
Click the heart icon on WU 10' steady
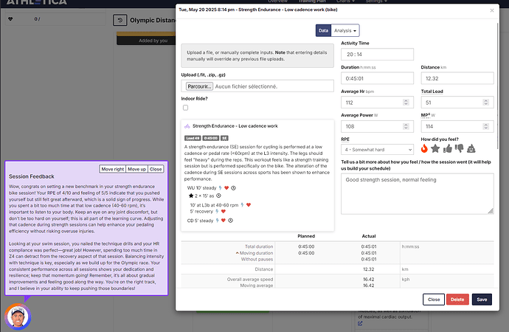[226, 188]
